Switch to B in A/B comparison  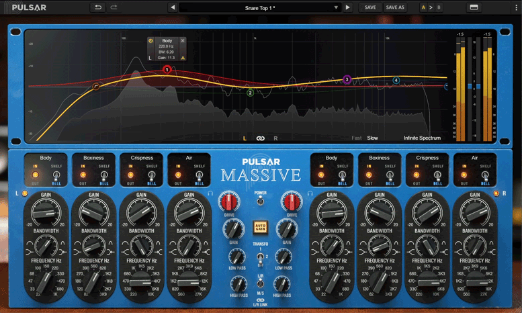pyautogui.click(x=439, y=7)
